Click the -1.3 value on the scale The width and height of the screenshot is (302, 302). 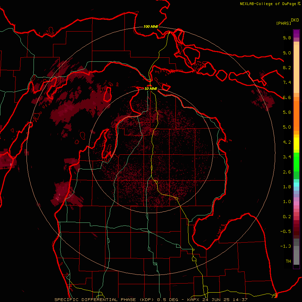pos(286,246)
